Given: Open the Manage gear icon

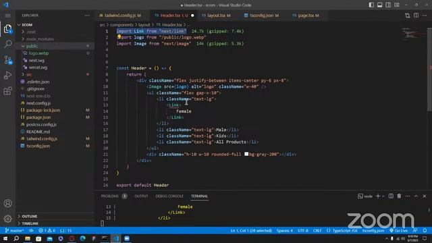Looking at the screenshot, I should 7,219.
